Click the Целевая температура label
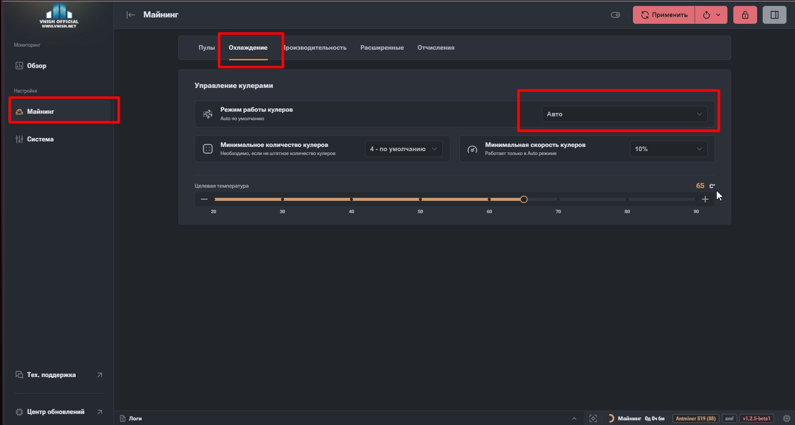 (222, 186)
